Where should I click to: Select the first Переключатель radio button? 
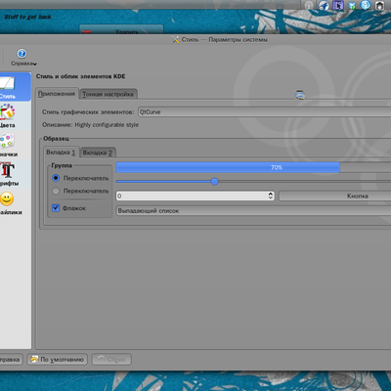56,178
